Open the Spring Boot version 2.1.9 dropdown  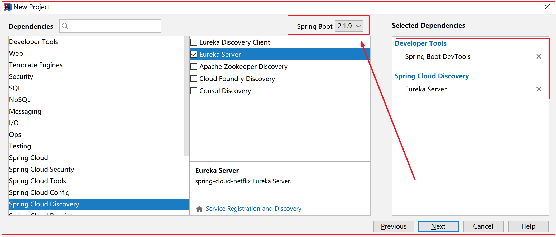pos(349,26)
